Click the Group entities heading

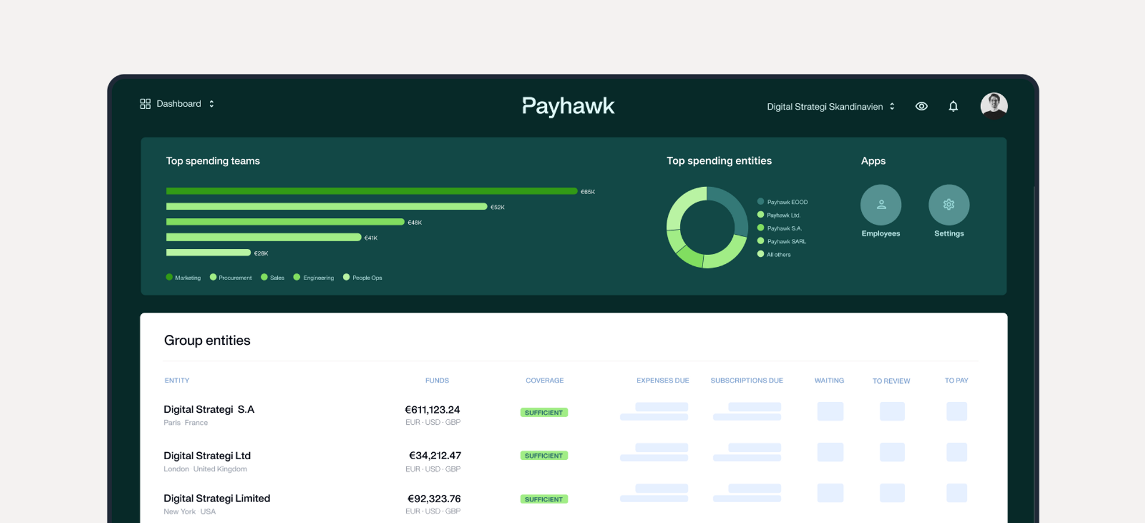pyautogui.click(x=207, y=340)
